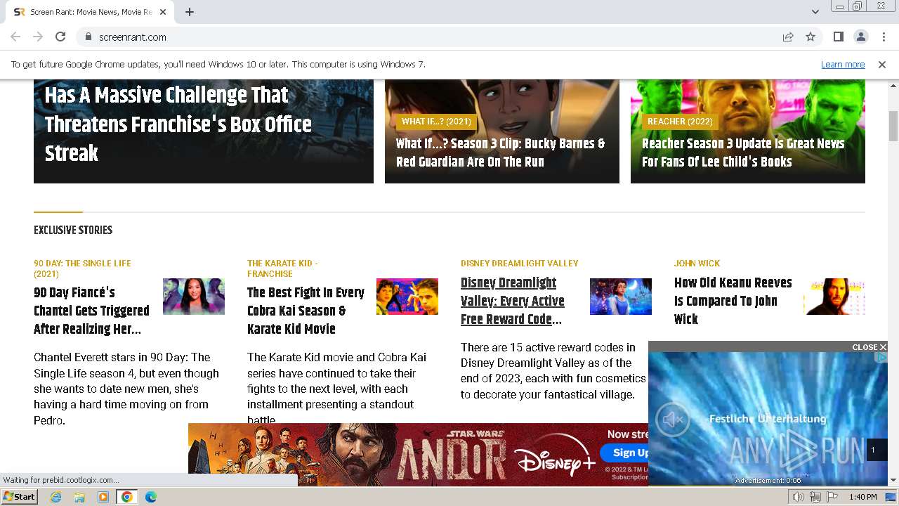The image size is (899, 506).
Task: Close the floating video ad
Action: coord(869,347)
